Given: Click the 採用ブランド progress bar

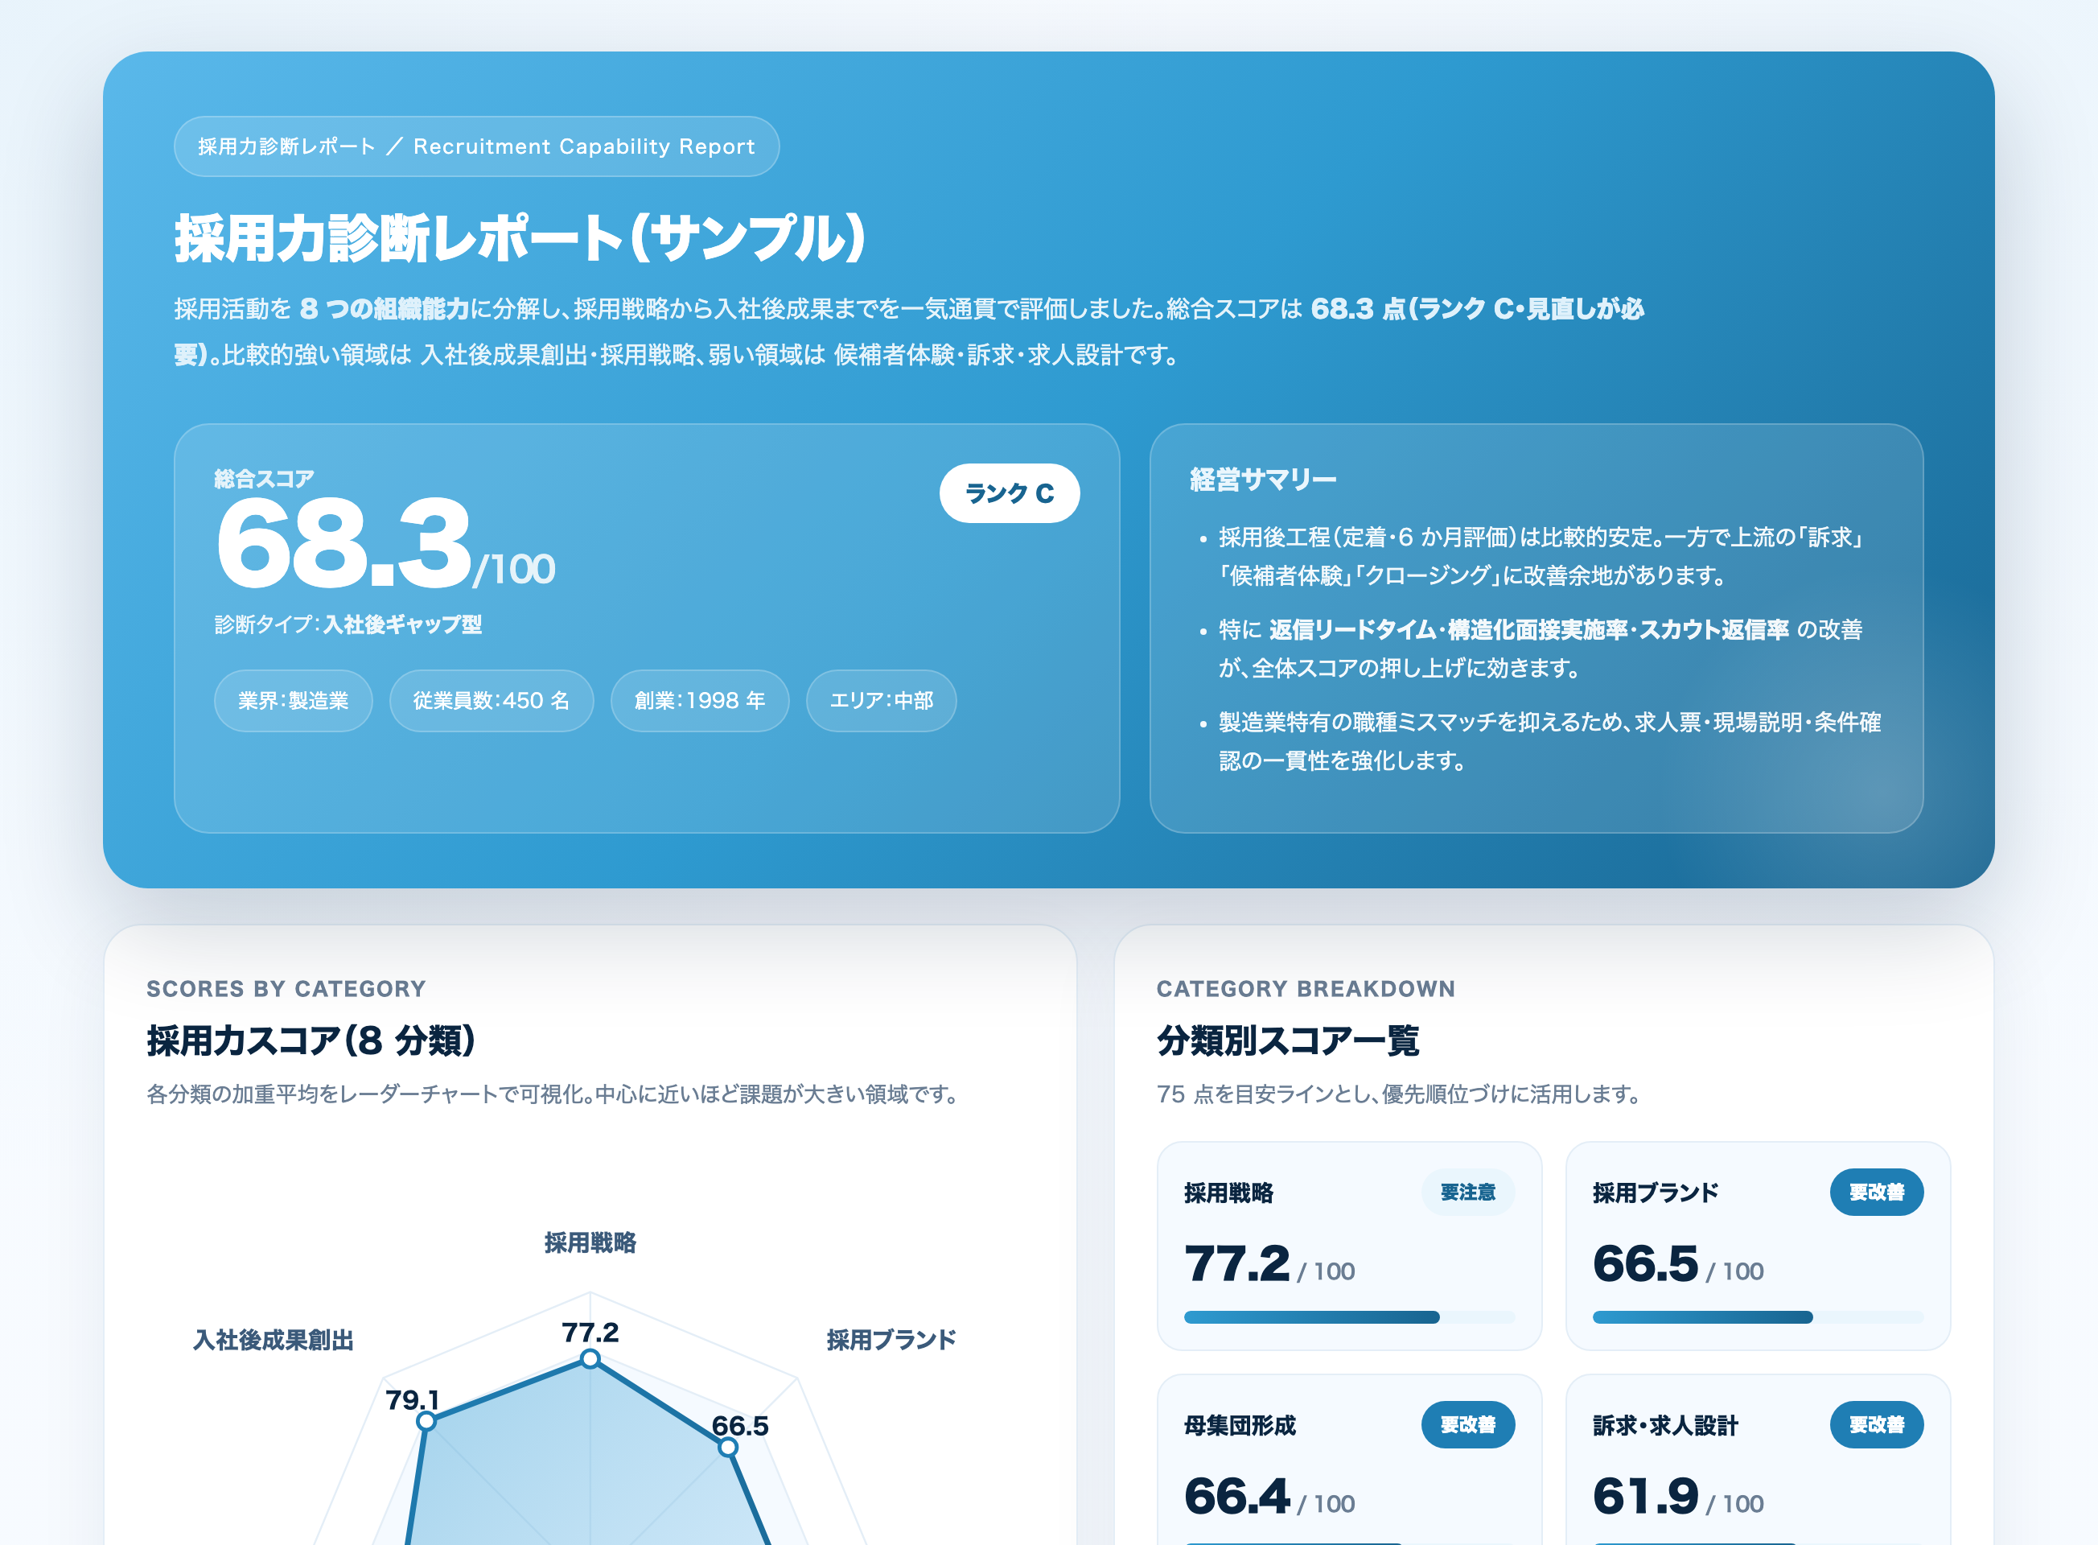Looking at the screenshot, I should (x=1758, y=1316).
